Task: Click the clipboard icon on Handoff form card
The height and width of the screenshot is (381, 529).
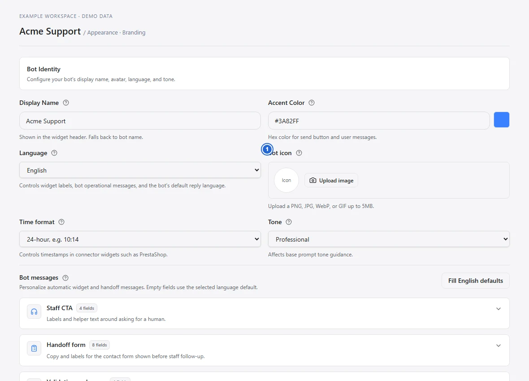Action: pos(34,348)
